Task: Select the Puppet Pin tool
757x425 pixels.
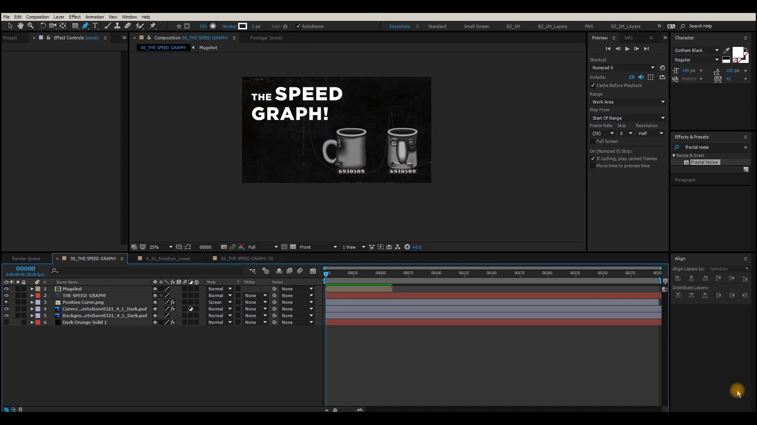Action: (x=153, y=26)
